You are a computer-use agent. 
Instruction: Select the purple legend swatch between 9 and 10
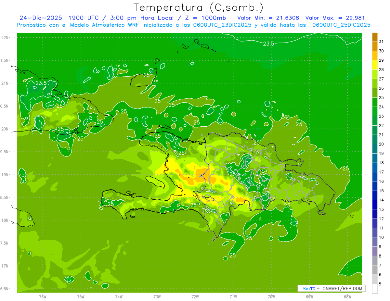click(x=375, y=242)
